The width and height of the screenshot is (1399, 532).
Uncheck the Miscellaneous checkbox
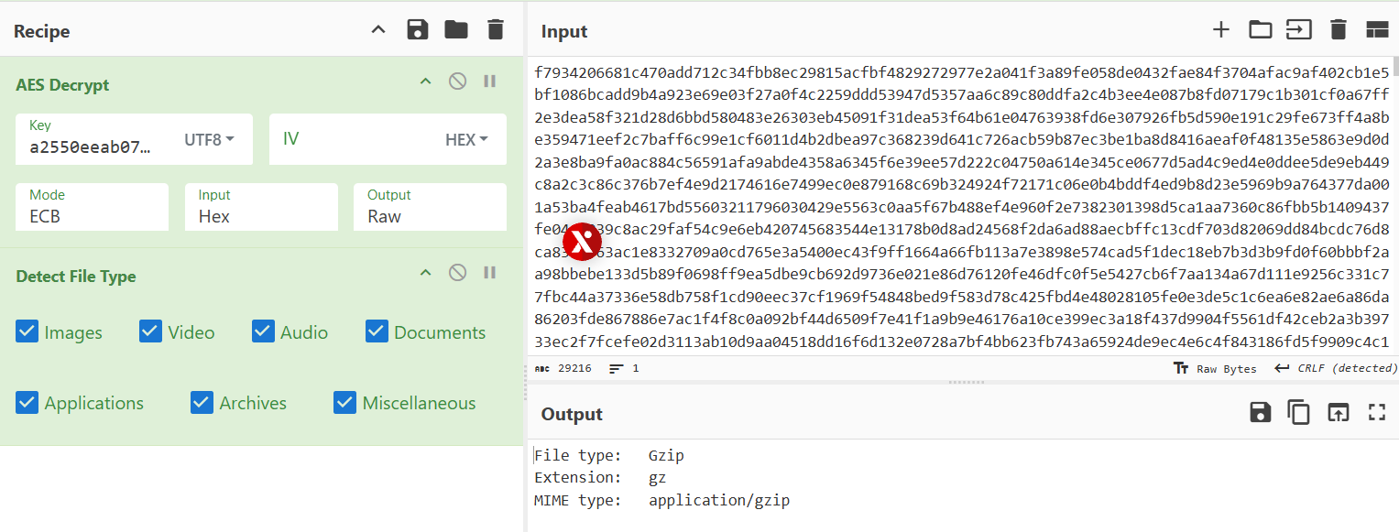(344, 402)
